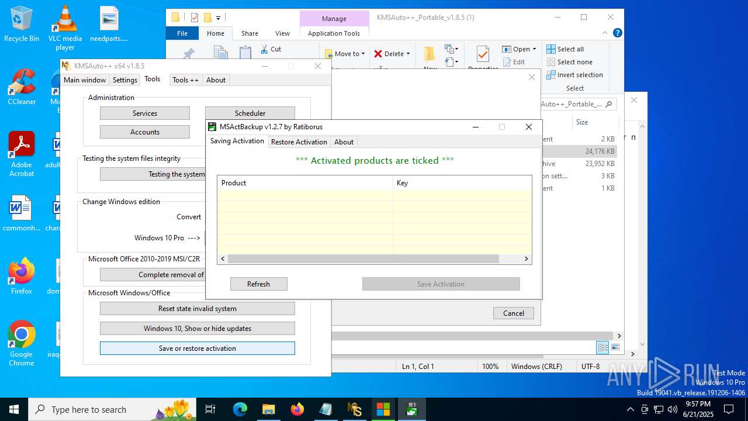Open the Tools ++ tab in KMSAuto

[x=185, y=80]
